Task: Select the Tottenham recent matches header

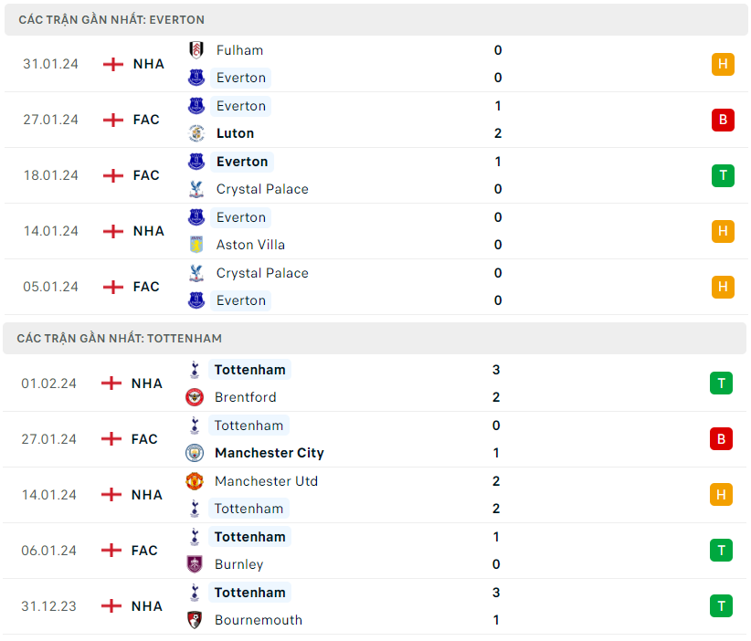Action: [x=120, y=338]
